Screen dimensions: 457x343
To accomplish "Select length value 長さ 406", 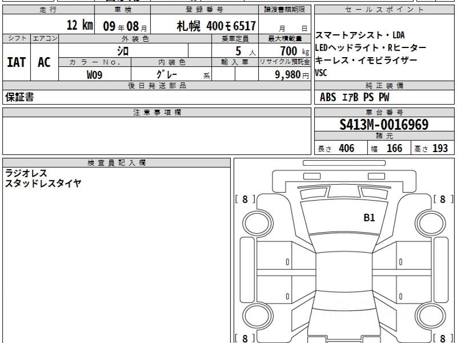I will 336,149.
